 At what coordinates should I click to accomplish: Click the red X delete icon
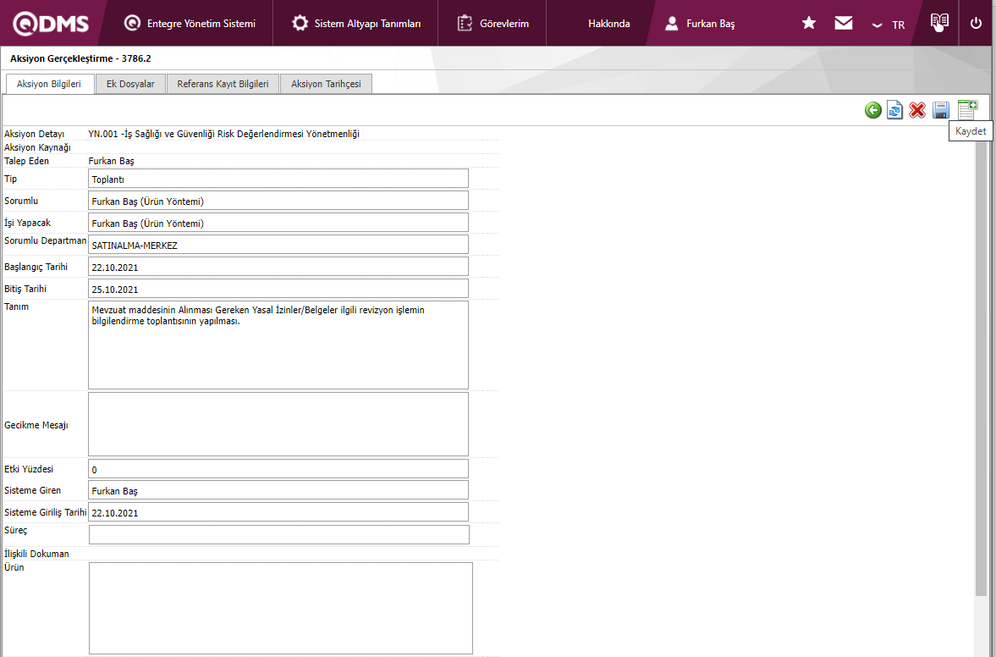coord(917,110)
